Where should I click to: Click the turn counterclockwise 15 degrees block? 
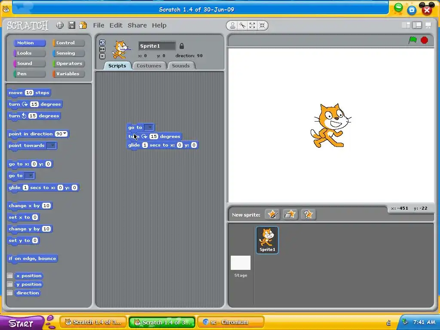click(34, 116)
